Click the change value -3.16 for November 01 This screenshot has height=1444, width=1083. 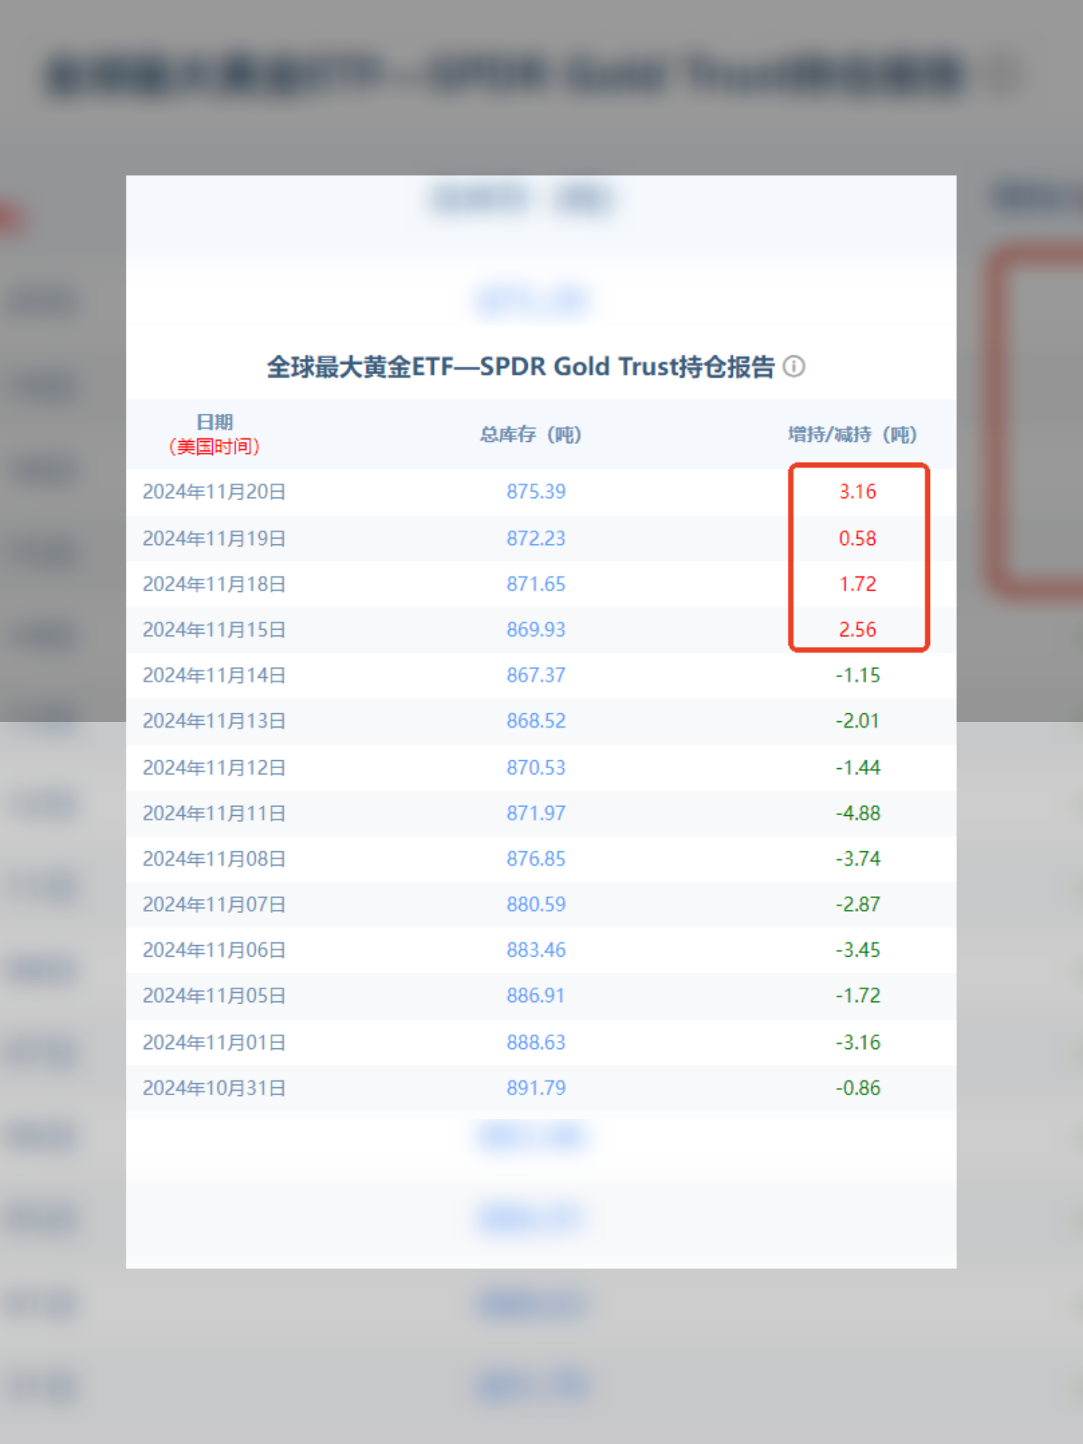pos(858,1042)
